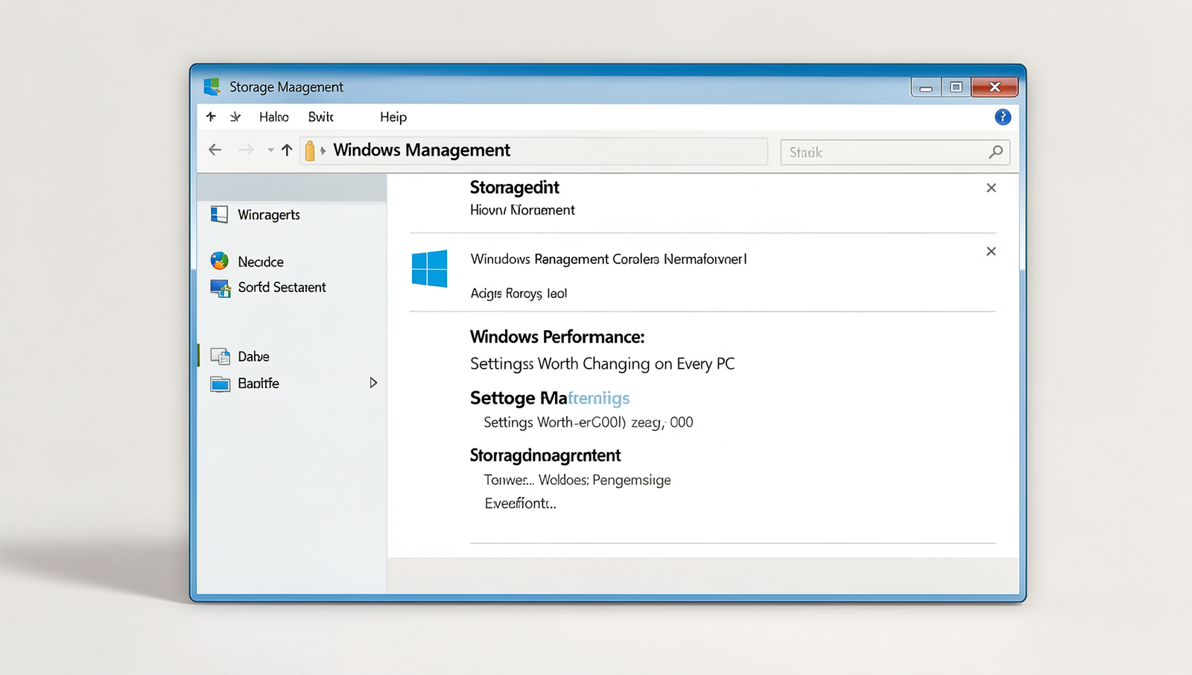The width and height of the screenshot is (1192, 675).
Task: Click Settings Worth-erG00I) zeag, 000 line
Action: pos(589,422)
